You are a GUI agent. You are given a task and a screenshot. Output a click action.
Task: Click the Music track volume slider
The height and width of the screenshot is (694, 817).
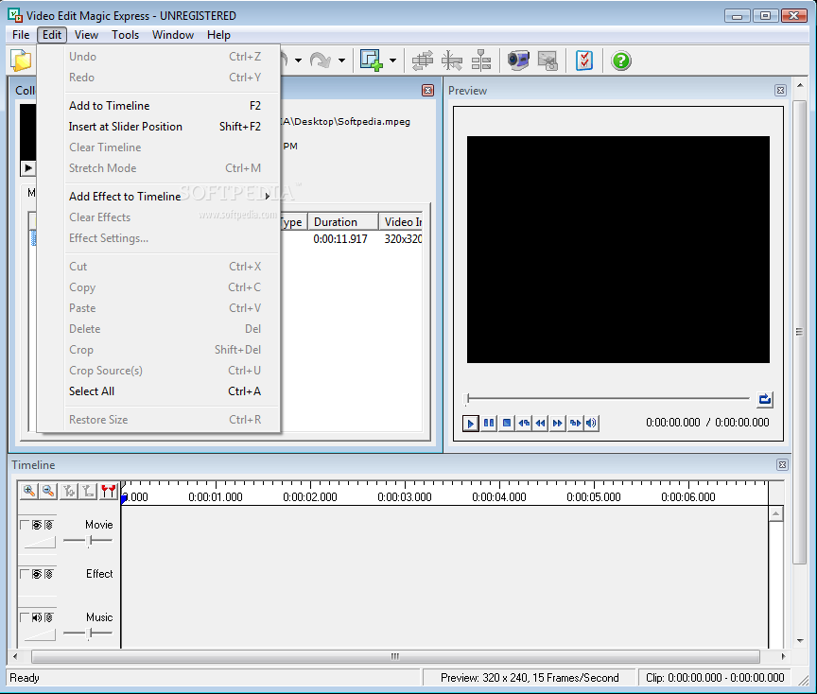(88, 633)
